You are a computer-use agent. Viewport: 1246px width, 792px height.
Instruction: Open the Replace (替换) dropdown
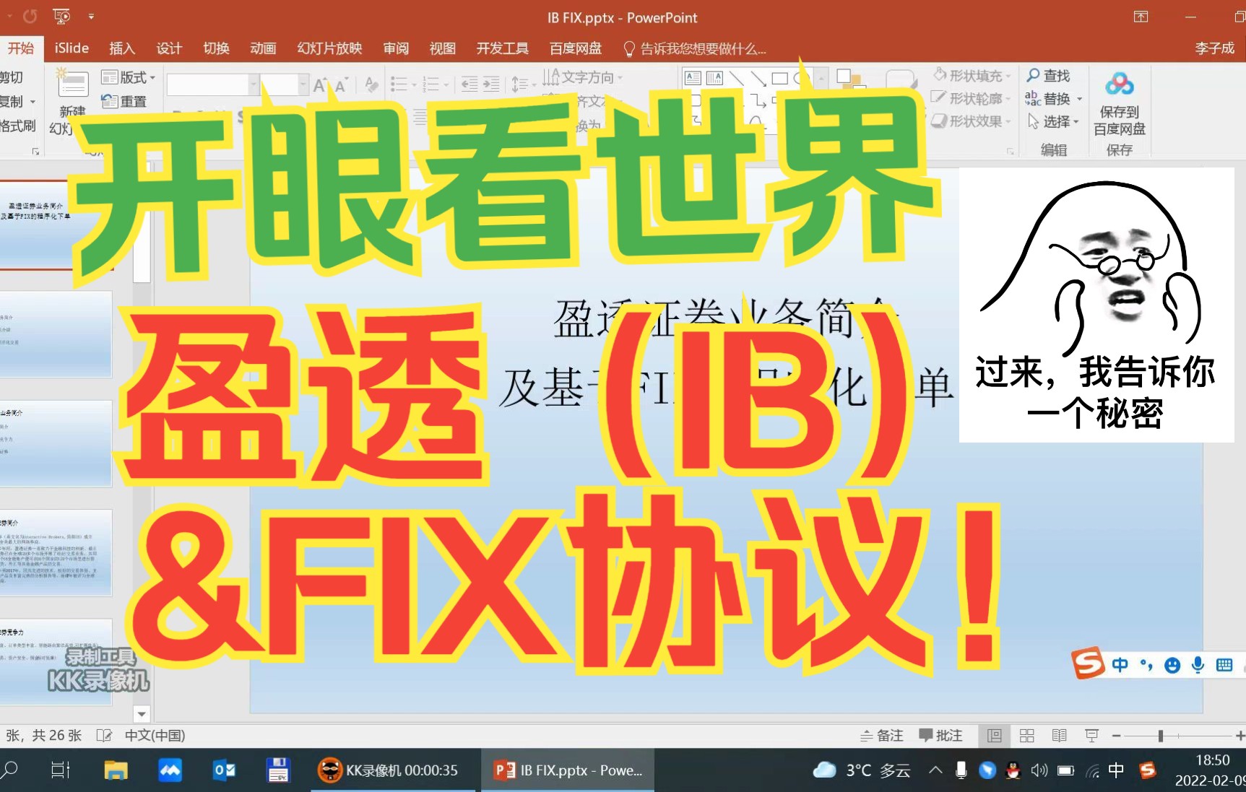(x=1080, y=99)
